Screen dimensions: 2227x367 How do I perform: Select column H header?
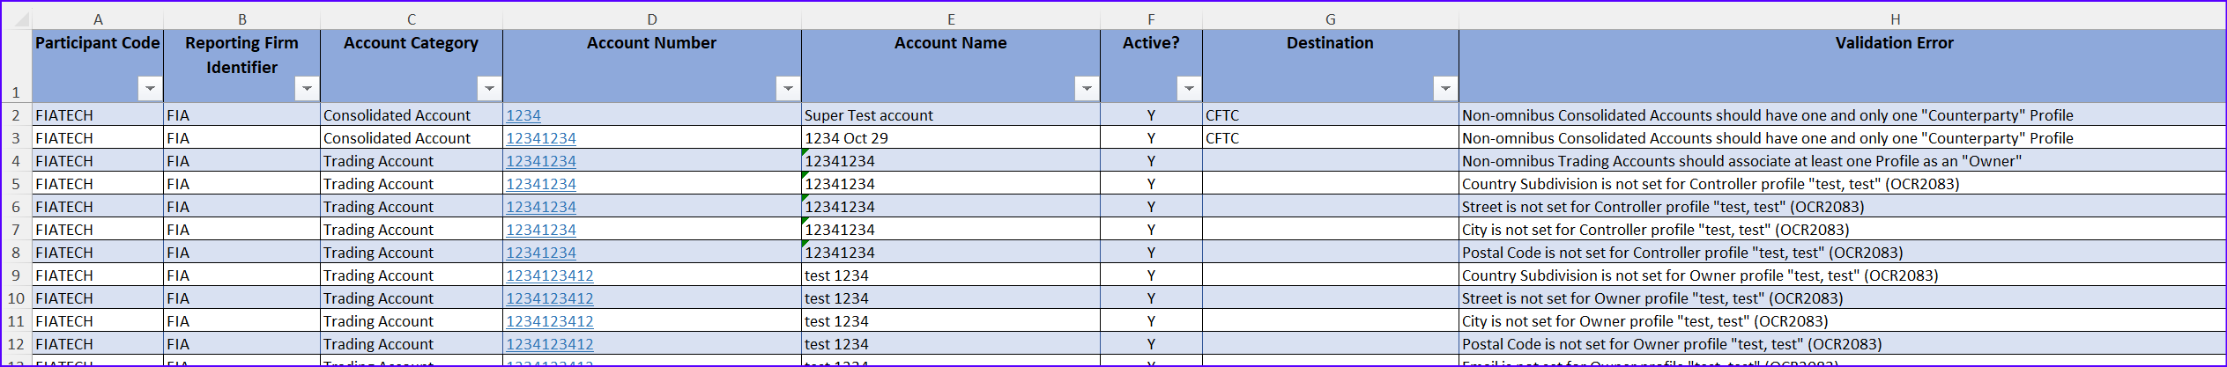(1895, 19)
